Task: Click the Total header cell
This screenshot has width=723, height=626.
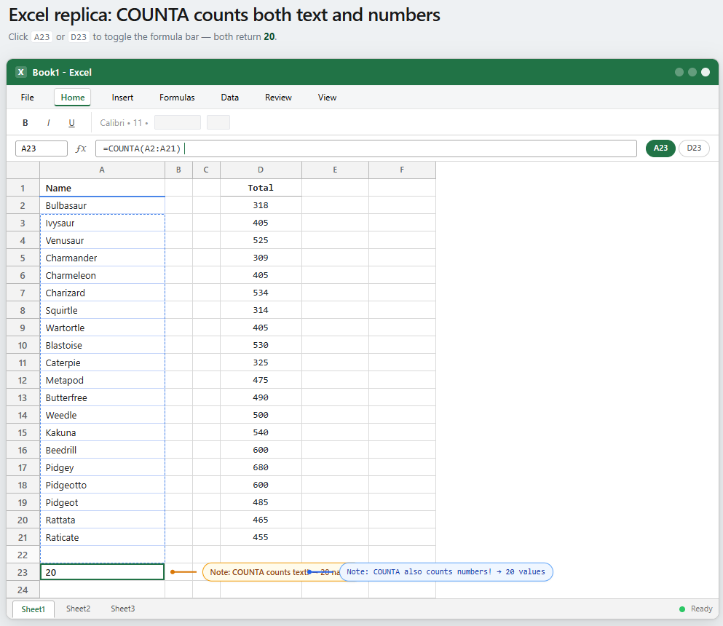Action: point(261,188)
